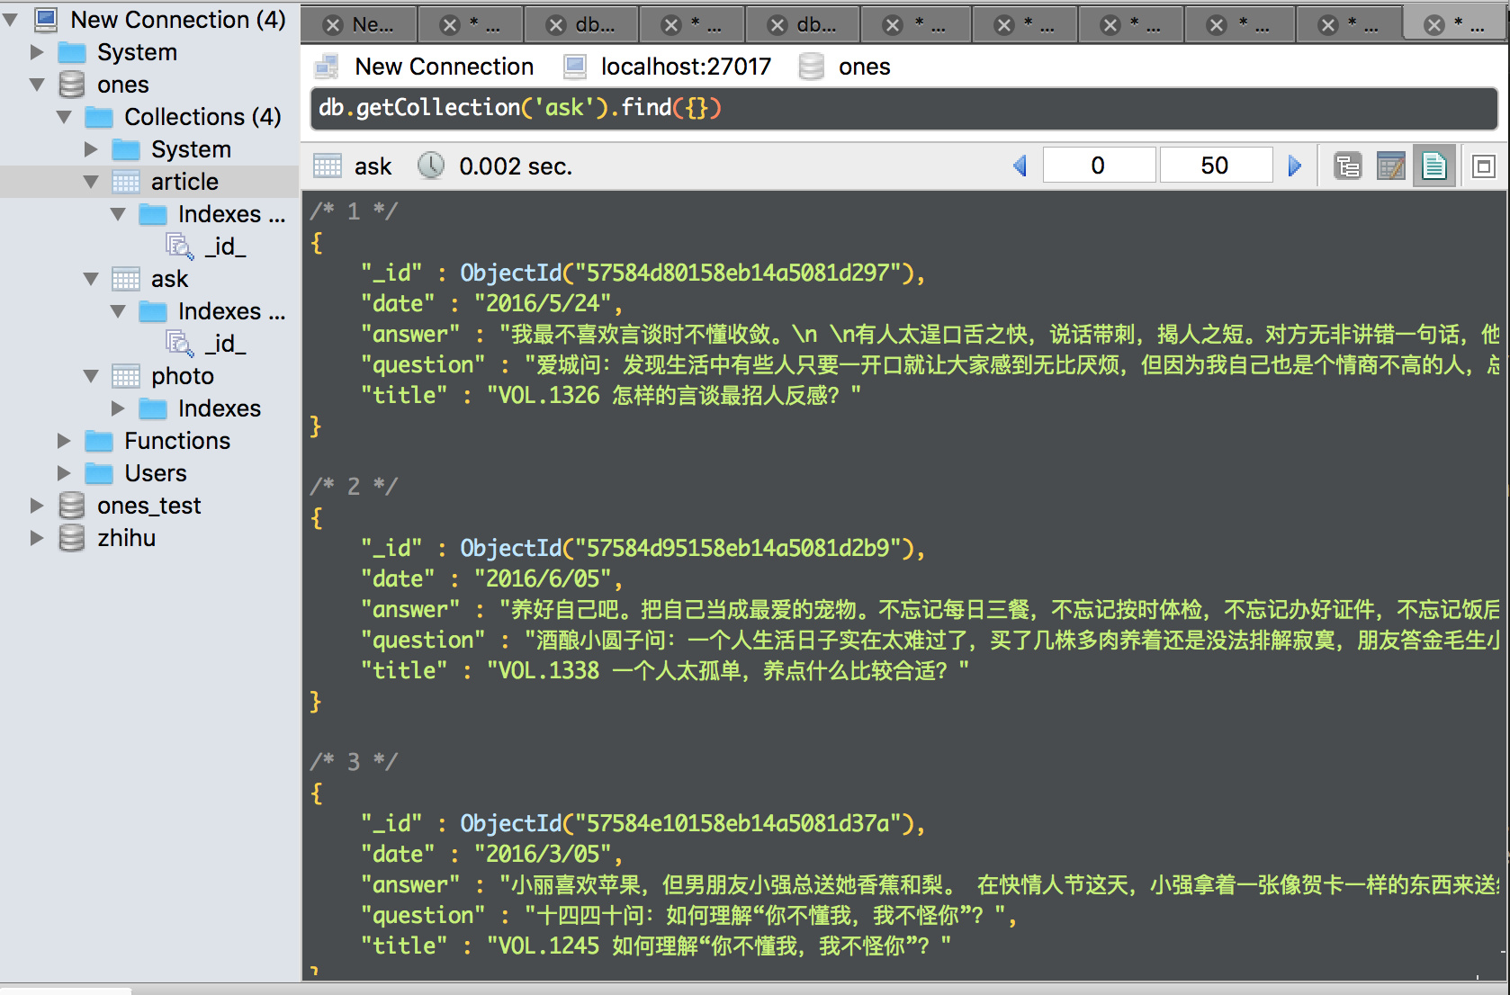1510x995 pixels.
Task: Click the localhost:27017 server icon
Action: pos(575,67)
